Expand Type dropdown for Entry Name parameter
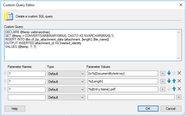 (66, 90)
